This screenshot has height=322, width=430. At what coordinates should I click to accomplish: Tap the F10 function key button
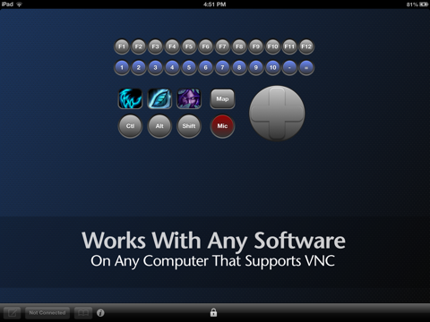click(272, 47)
